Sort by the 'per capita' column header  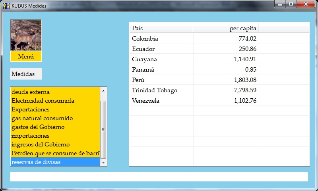coord(226,28)
